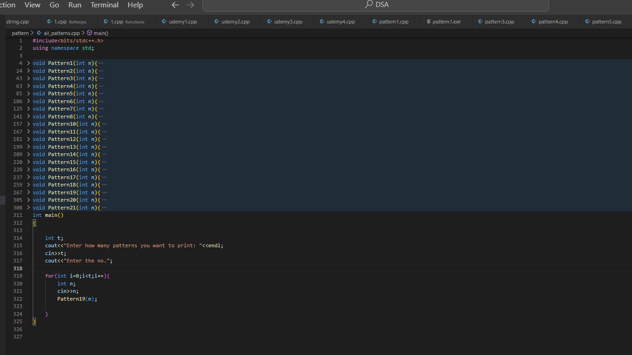Expand the folded Pattern8 function

pos(28,117)
